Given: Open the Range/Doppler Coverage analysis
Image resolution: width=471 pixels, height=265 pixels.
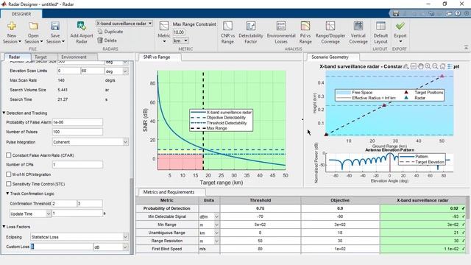Looking at the screenshot, I should [x=330, y=32].
